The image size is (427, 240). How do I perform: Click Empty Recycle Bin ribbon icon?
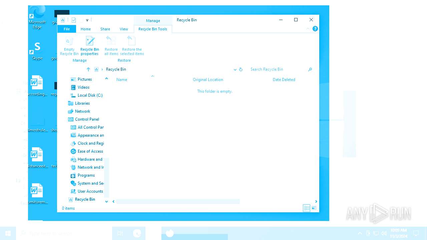(x=69, y=46)
